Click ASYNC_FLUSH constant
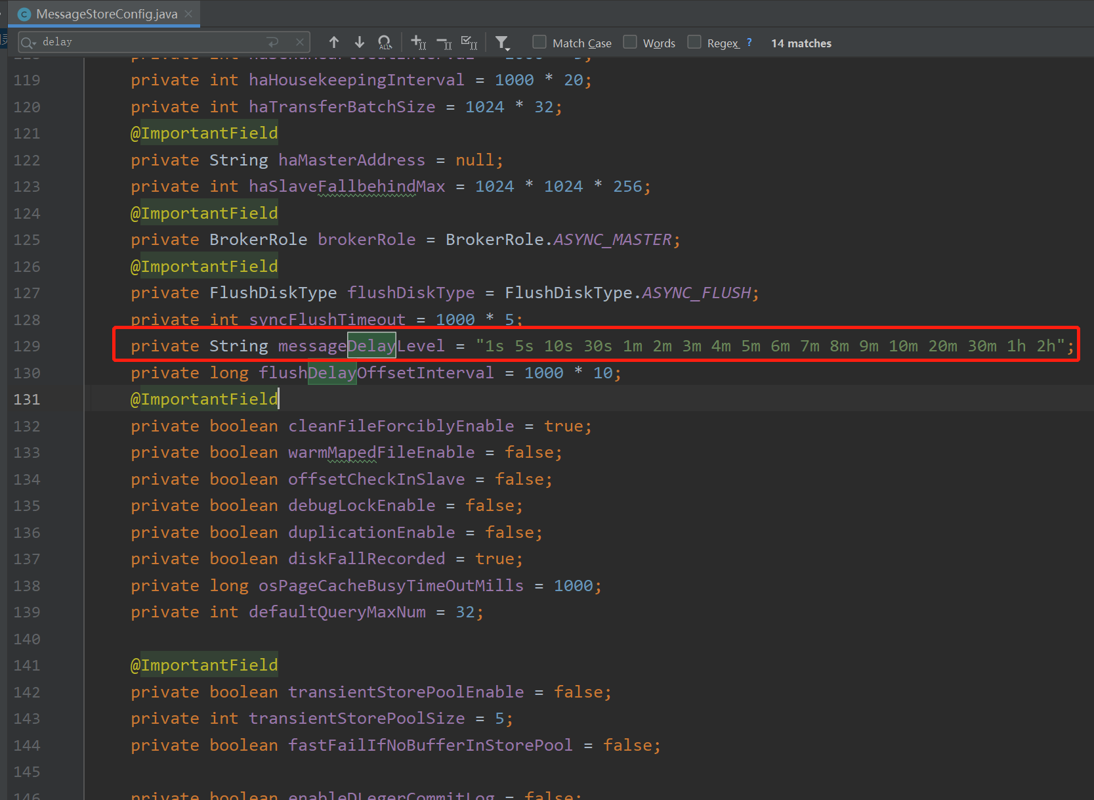The image size is (1094, 800). pyautogui.click(x=697, y=293)
